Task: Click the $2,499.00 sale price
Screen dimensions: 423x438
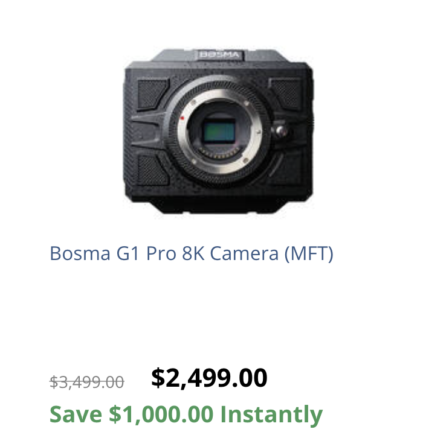Action: coord(209,378)
